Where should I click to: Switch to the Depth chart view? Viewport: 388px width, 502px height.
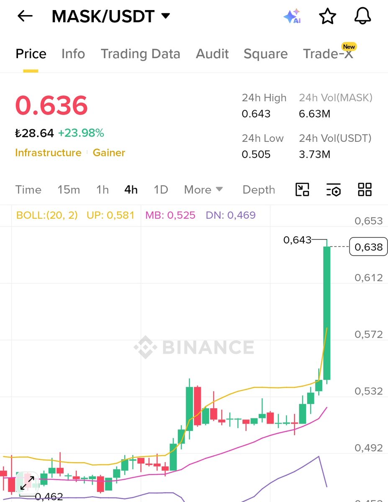(259, 190)
